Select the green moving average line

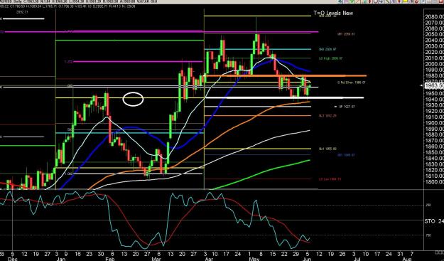click(x=260, y=174)
